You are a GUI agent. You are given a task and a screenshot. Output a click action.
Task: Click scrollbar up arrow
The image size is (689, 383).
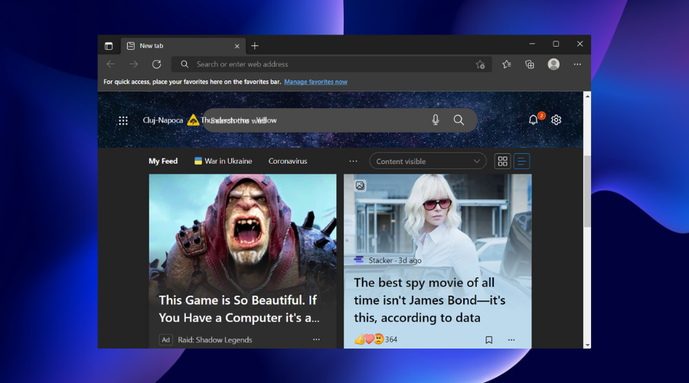[x=587, y=96]
